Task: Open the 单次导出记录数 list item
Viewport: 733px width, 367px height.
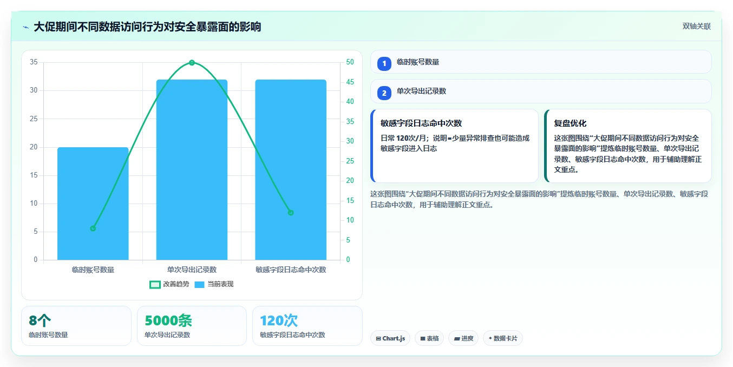Action: [x=541, y=91]
